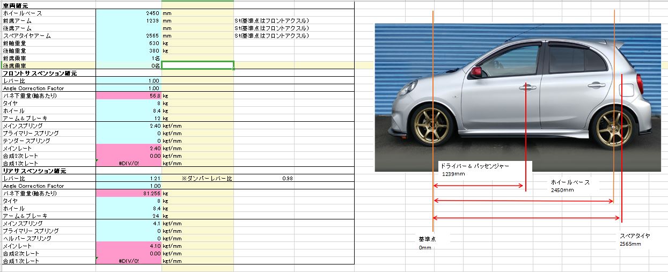Click the ヘルパースプリング label cell
The width and height of the screenshot is (668, 272).
coord(48,238)
